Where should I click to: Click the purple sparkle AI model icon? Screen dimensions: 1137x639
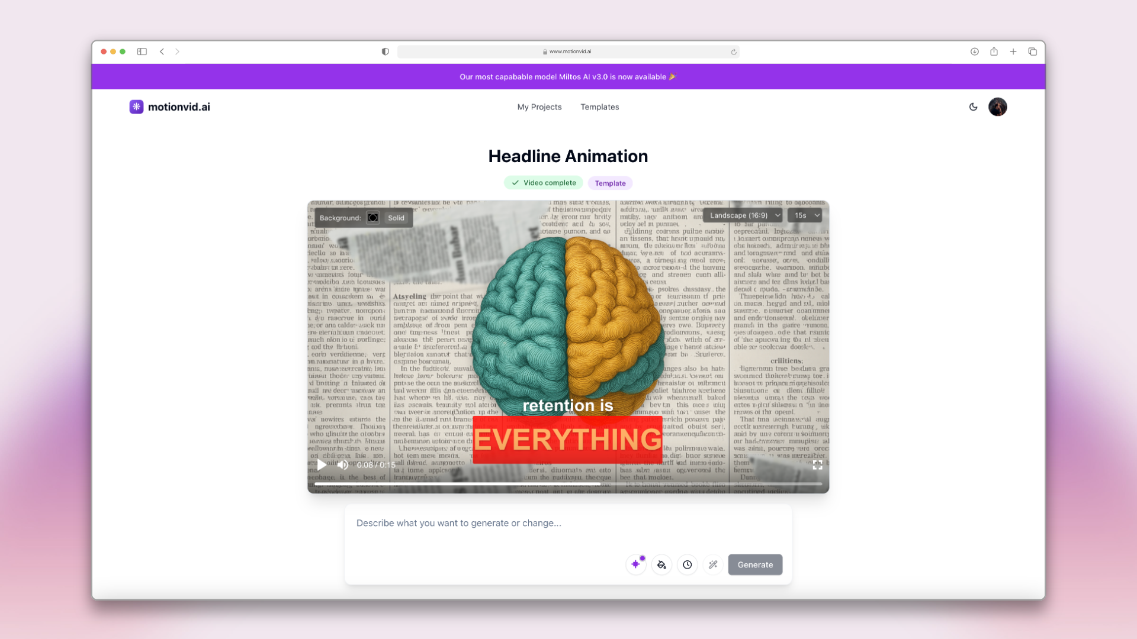pos(635,564)
